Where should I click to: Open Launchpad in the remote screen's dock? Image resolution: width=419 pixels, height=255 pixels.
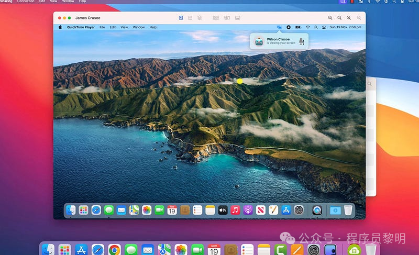(x=83, y=210)
